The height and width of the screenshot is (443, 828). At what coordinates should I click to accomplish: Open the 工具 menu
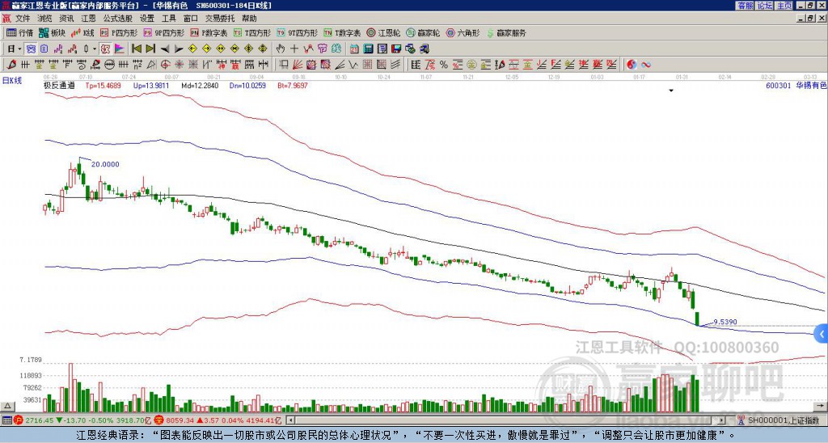pos(168,19)
